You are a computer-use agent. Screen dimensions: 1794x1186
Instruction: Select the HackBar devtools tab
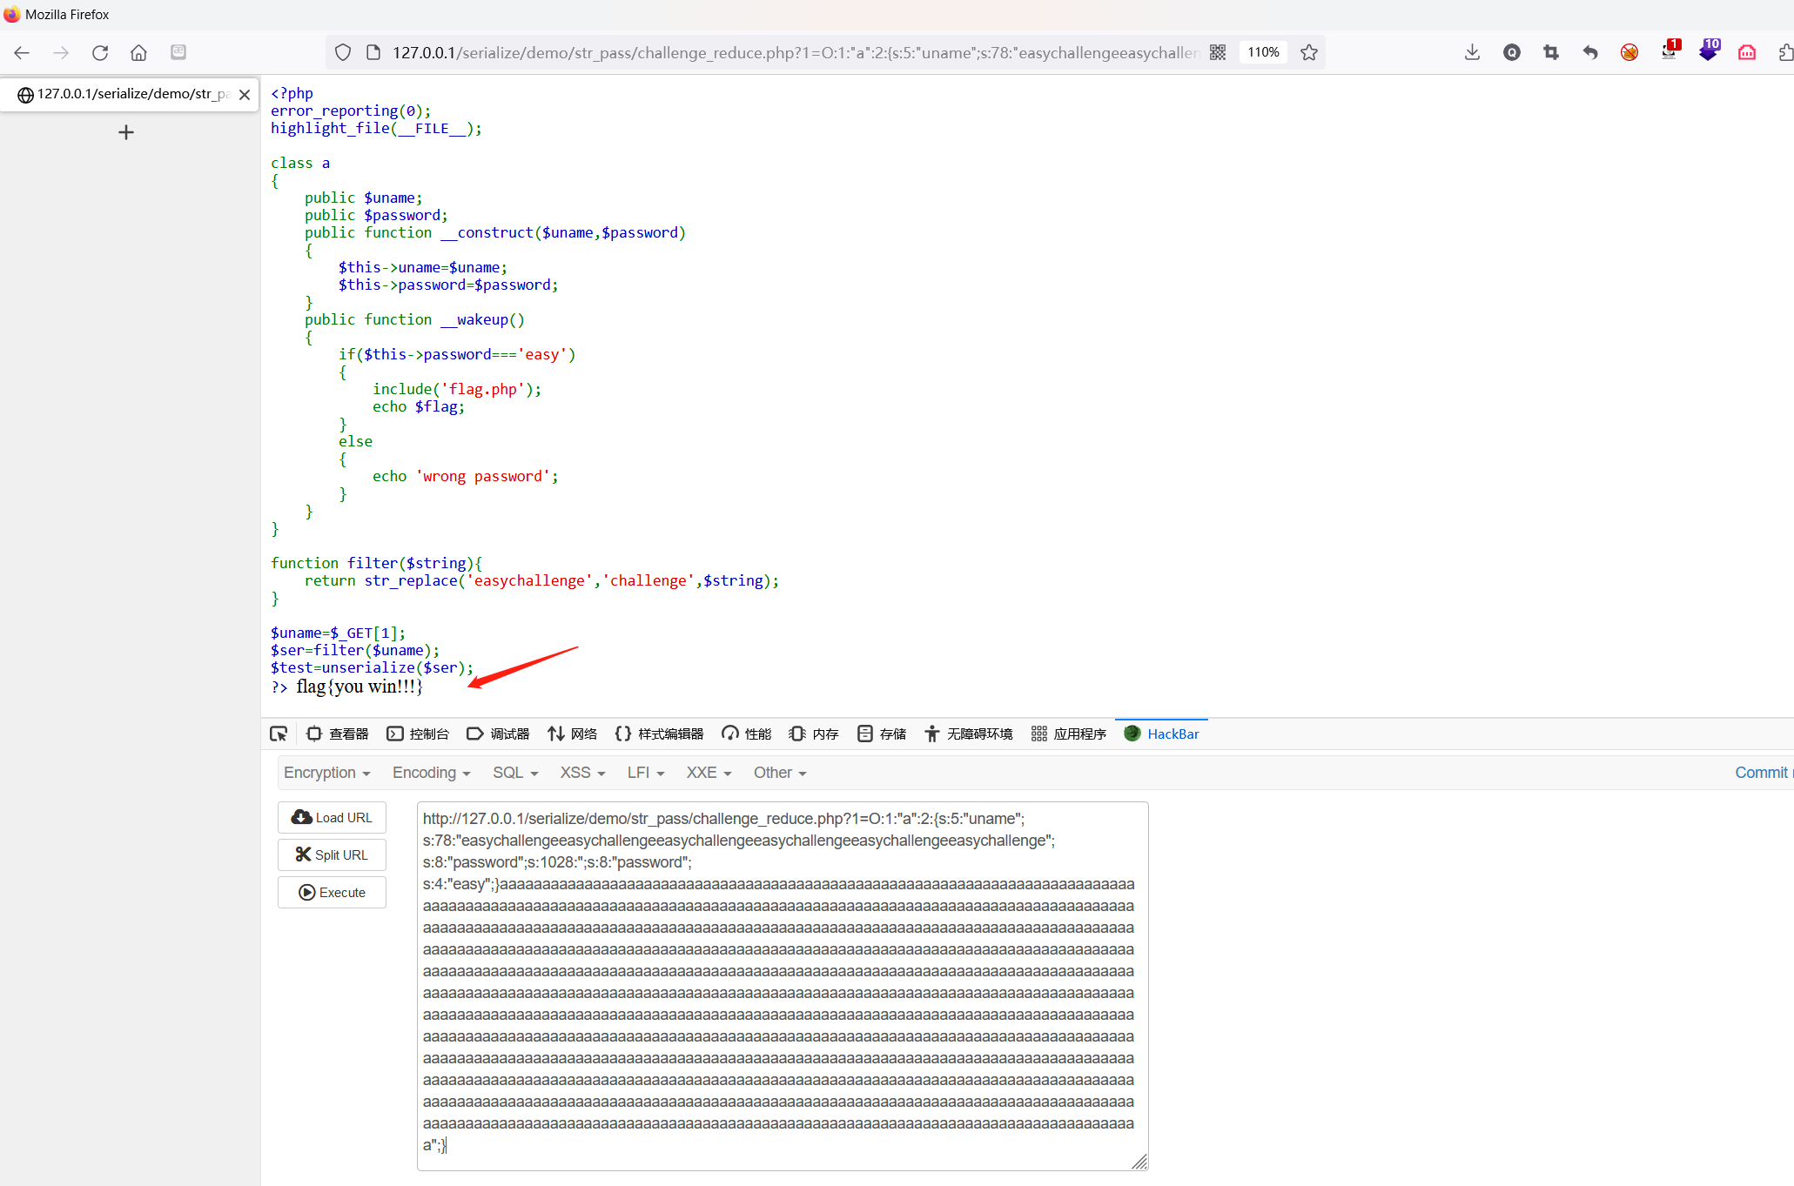1162,734
